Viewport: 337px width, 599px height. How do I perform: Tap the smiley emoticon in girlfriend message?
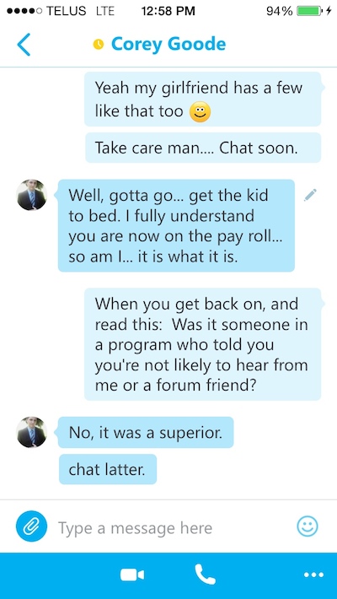coord(201,113)
